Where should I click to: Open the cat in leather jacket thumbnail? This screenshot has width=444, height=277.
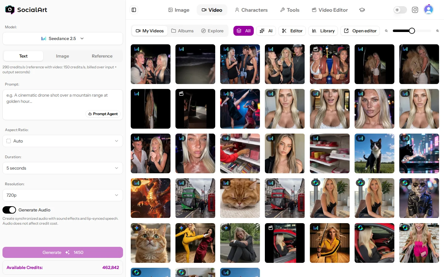419,198
